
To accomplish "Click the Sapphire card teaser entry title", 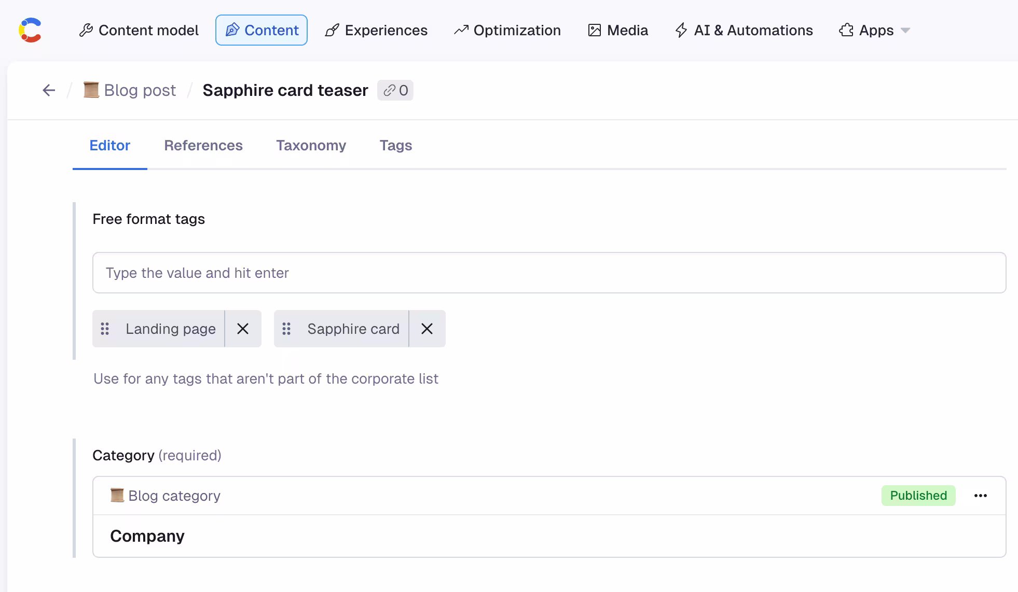I will (285, 90).
